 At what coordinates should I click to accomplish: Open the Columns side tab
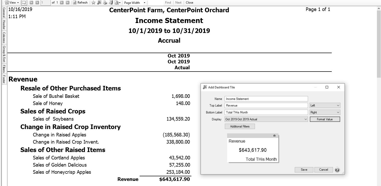[x=4, y=37]
